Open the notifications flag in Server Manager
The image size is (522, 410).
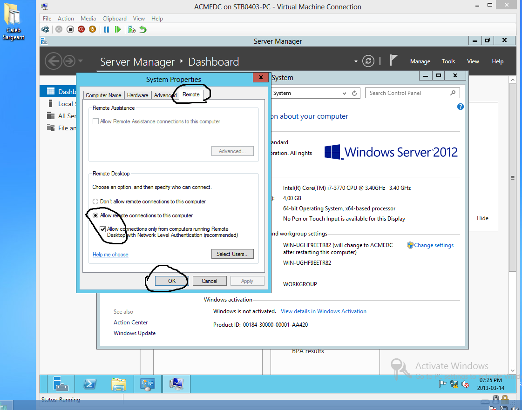point(393,60)
